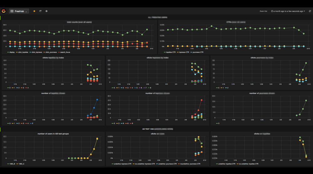Open the ALL FRESHTAB USERS row side handle
Viewport: 313px width, 174px height.
0,17
